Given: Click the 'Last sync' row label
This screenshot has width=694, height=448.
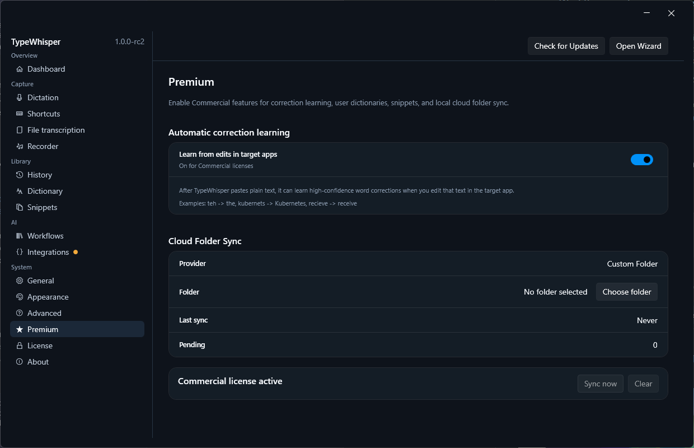Looking at the screenshot, I should (x=194, y=320).
